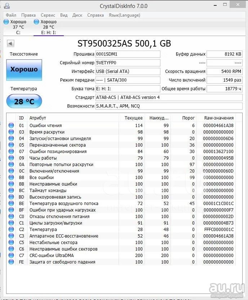This screenshot has height=300, width=248.
Task: Click the Порог column header
Action: coord(184,118)
